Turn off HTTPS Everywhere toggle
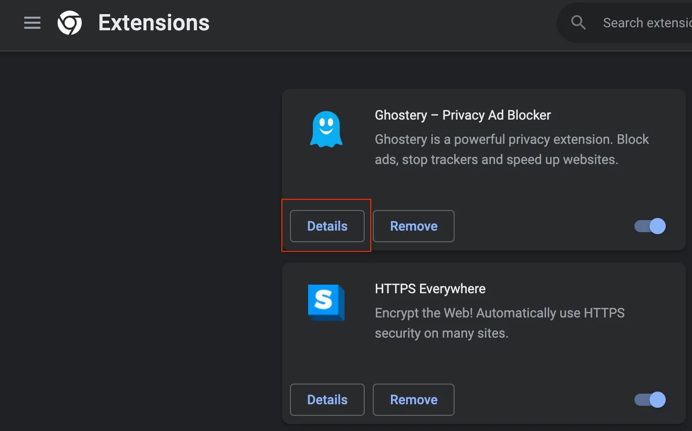The width and height of the screenshot is (692, 431). pyautogui.click(x=650, y=400)
